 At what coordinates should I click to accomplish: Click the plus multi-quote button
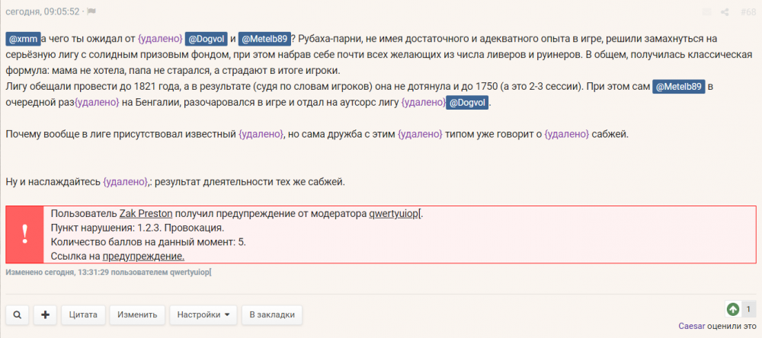(45, 314)
